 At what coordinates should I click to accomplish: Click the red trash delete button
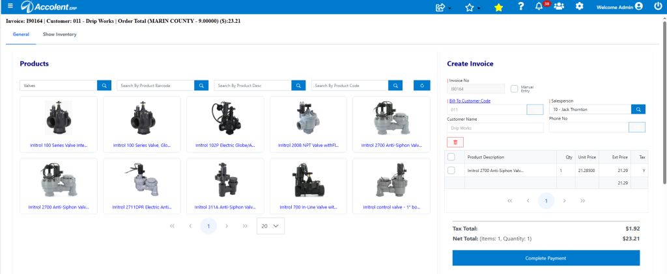click(x=455, y=142)
